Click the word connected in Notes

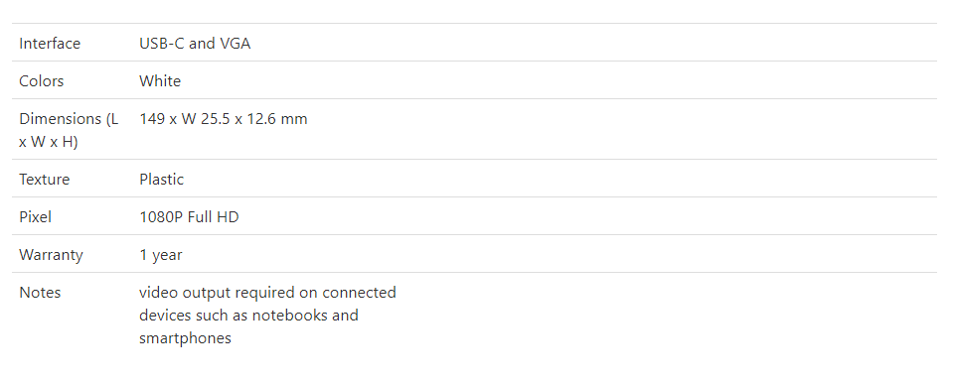pos(359,293)
